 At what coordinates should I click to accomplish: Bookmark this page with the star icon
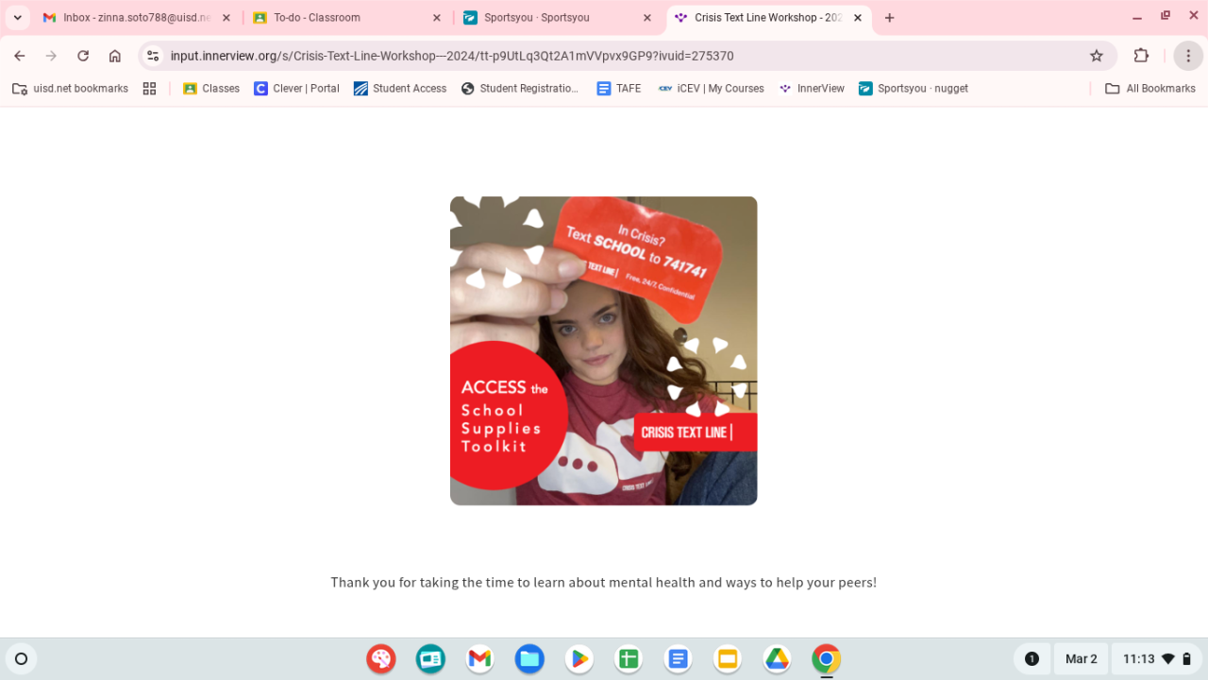1097,56
